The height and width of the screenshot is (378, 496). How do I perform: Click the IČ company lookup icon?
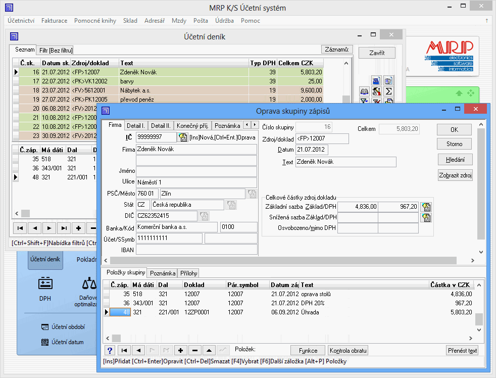tap(182, 137)
